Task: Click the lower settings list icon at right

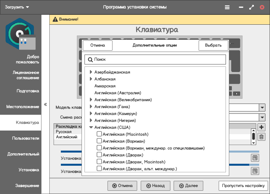Action: click(255, 171)
